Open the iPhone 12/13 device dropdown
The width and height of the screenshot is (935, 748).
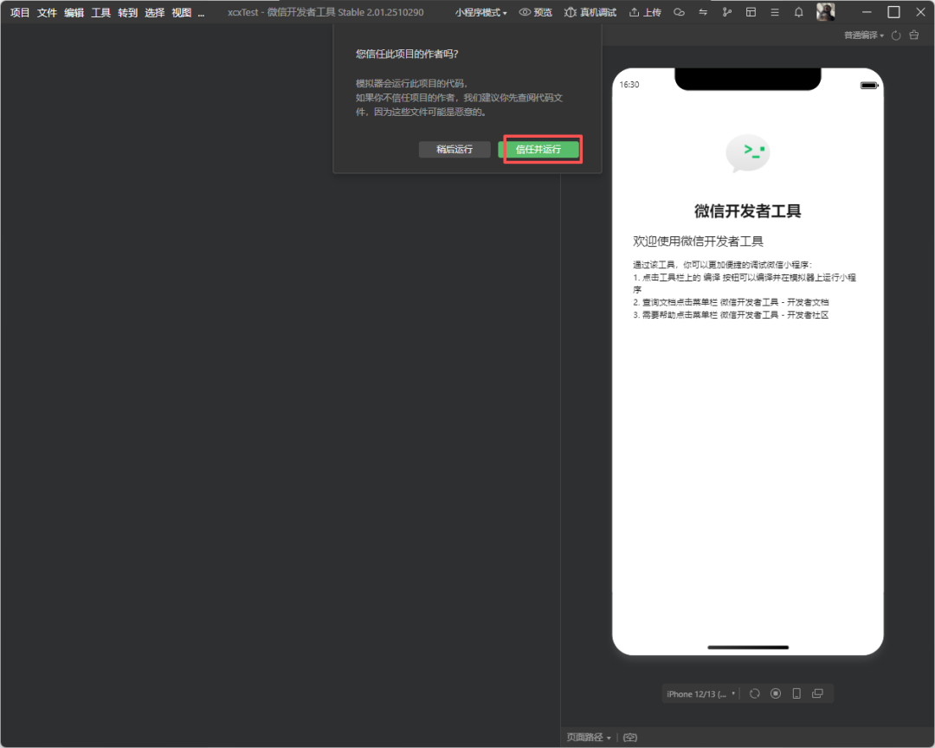(x=700, y=693)
